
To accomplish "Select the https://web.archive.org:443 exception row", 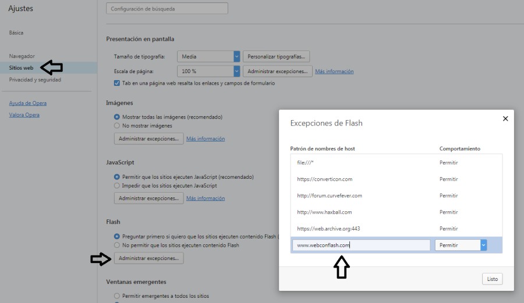I will click(x=396, y=229).
